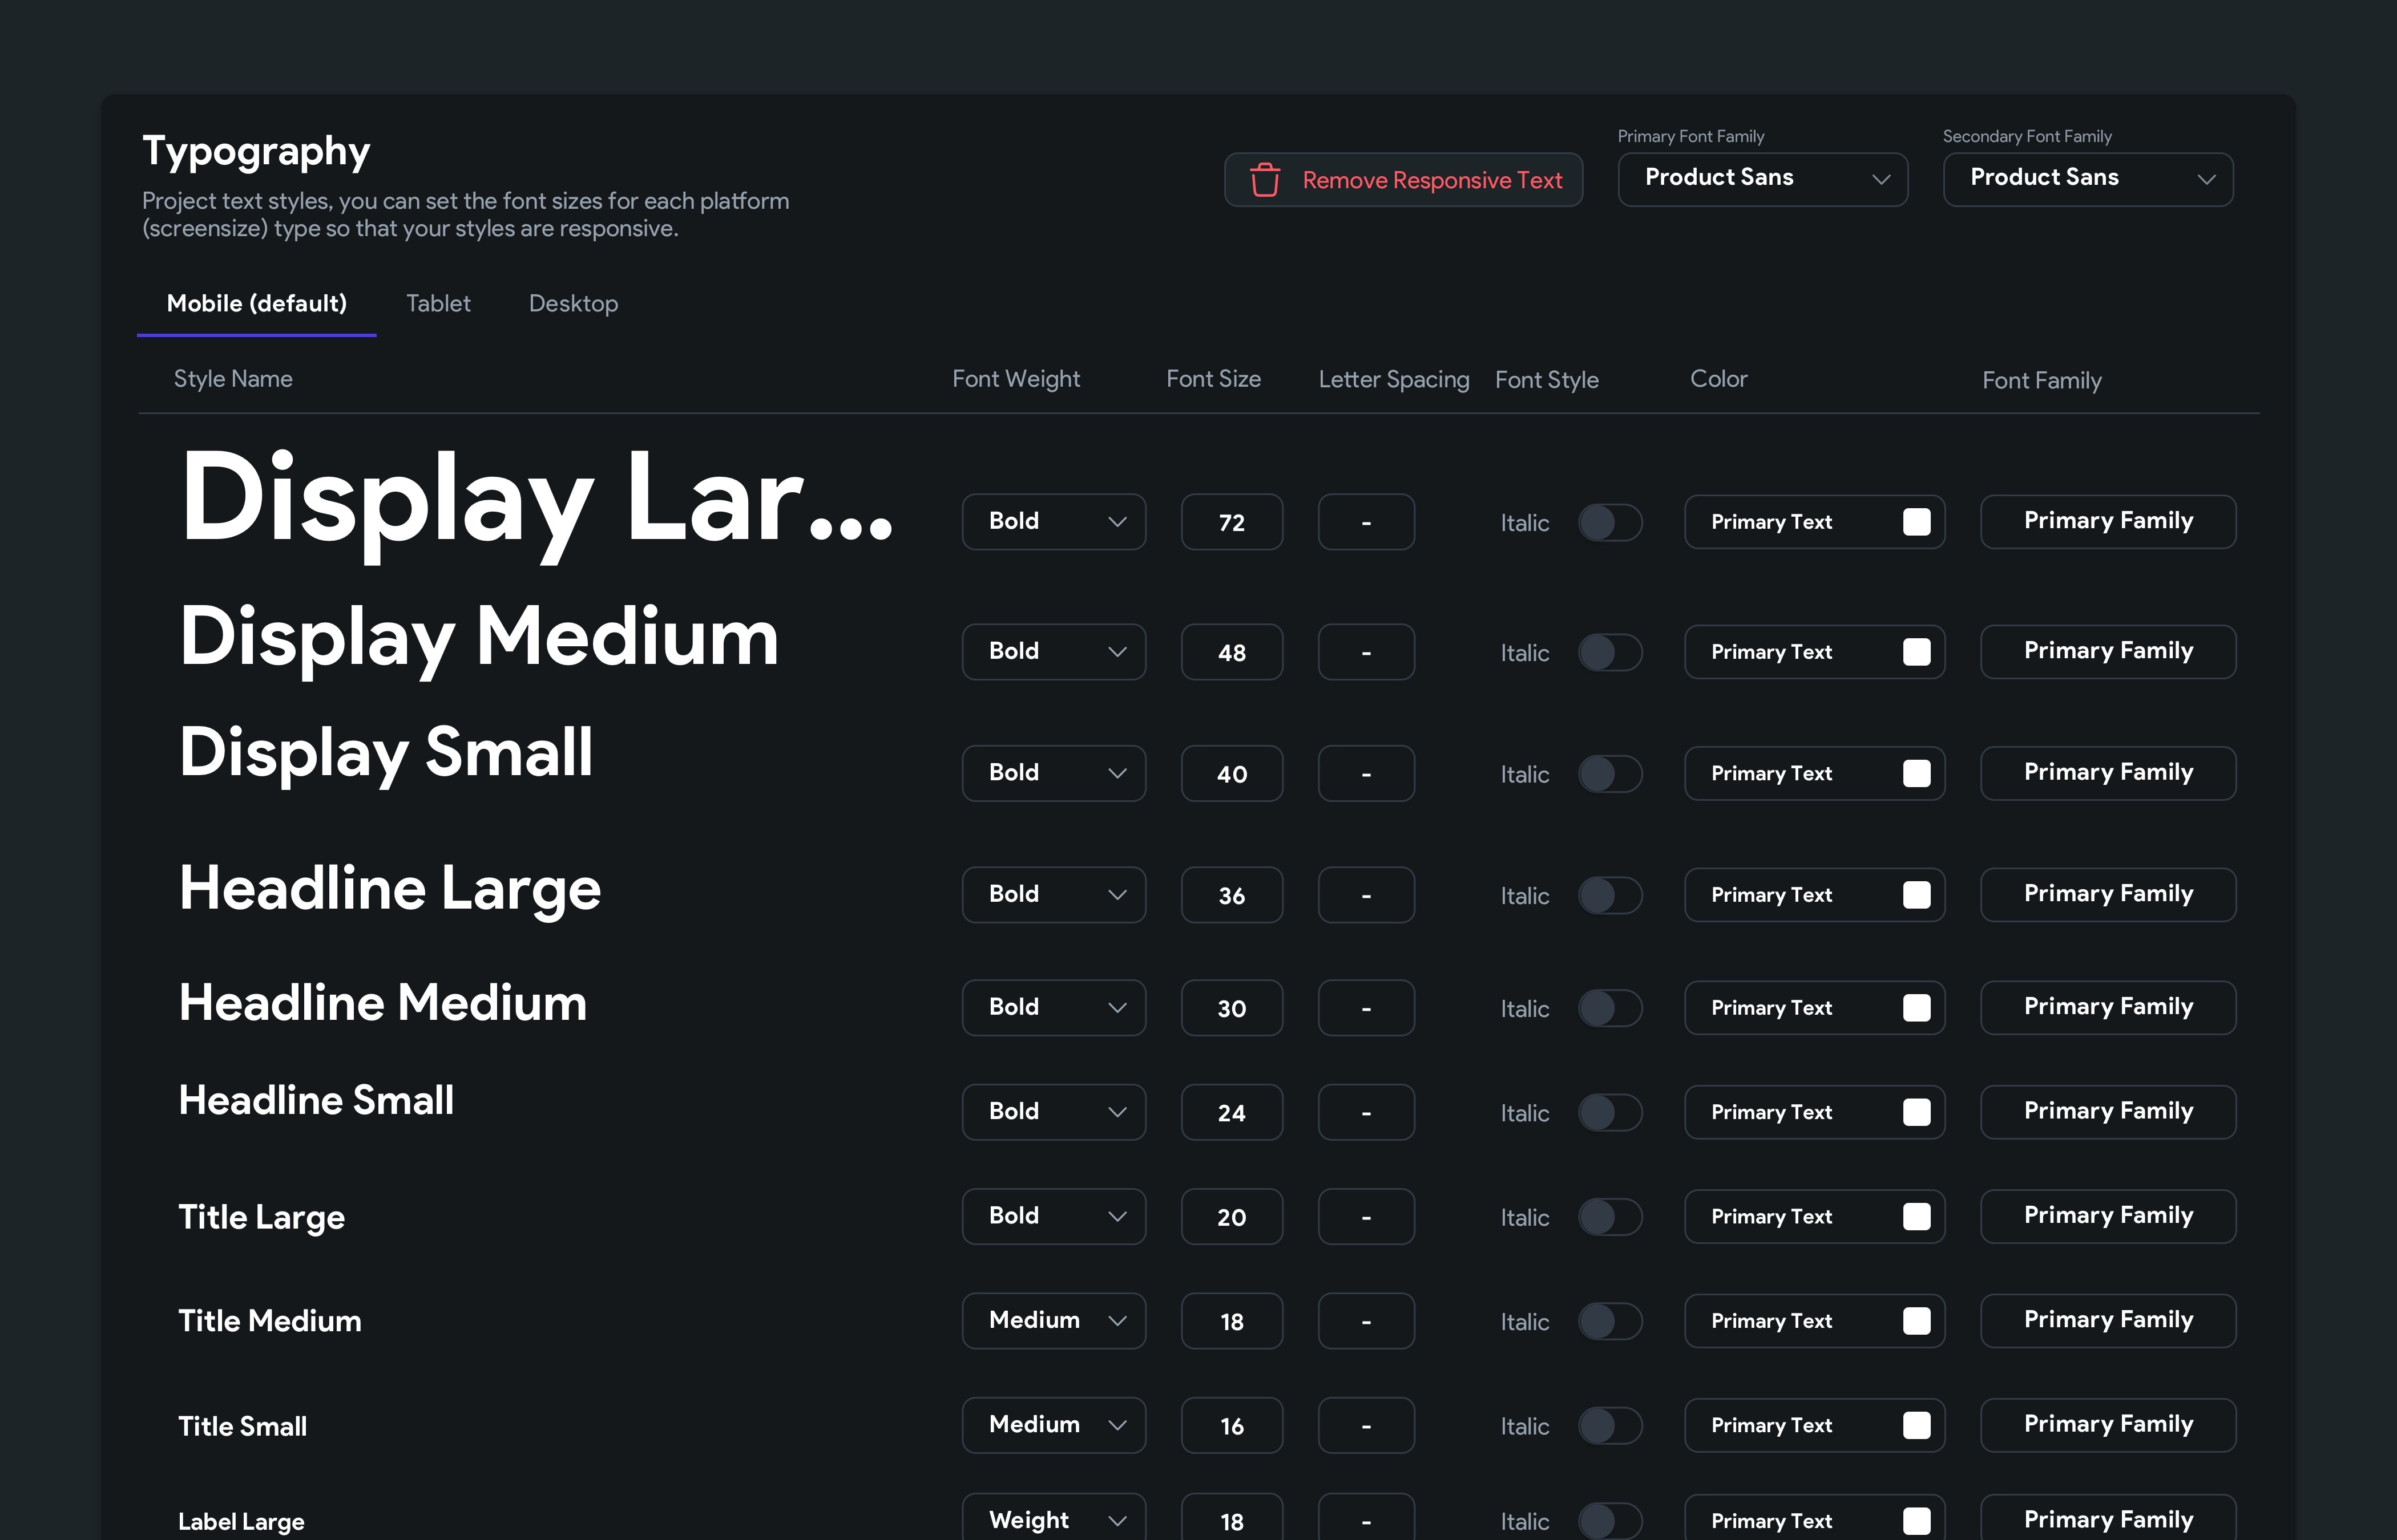Enable Italic on Headline Large row
Image resolution: width=2397 pixels, height=1540 pixels.
click(x=1609, y=895)
